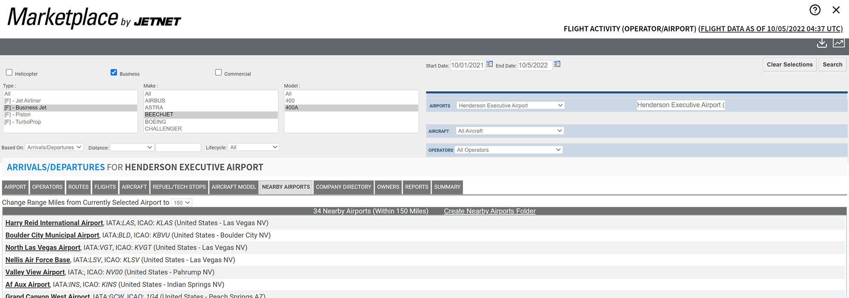Image resolution: width=849 pixels, height=298 pixels.
Task: Open Valley View Airport link
Action: pyautogui.click(x=35, y=272)
